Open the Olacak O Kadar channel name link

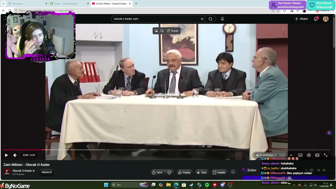(x=22, y=171)
